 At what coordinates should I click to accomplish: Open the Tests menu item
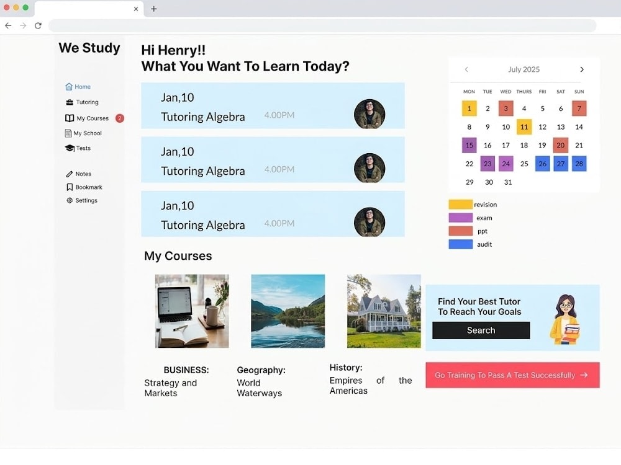pos(78,148)
